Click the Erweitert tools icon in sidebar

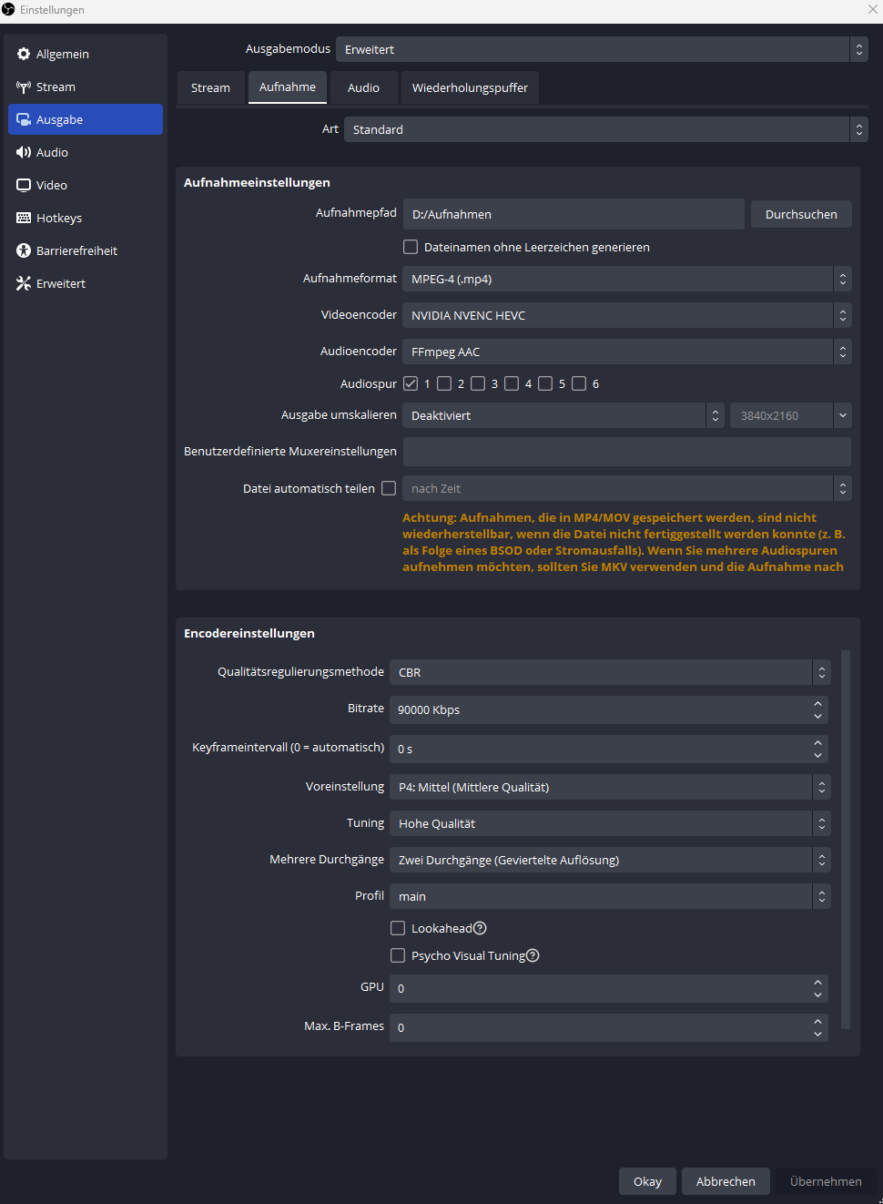[x=24, y=284]
